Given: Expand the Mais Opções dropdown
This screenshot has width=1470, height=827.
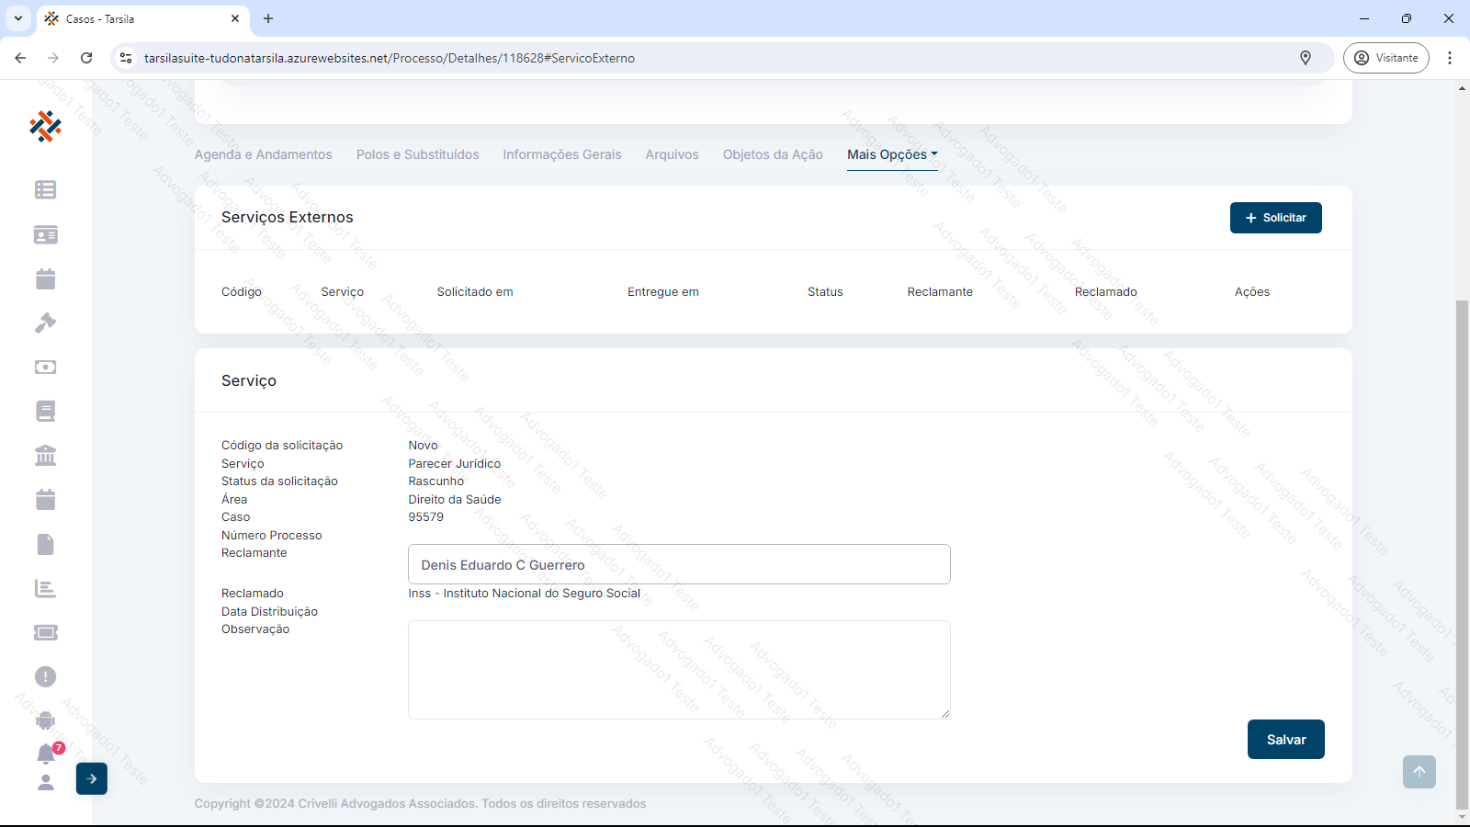Looking at the screenshot, I should pyautogui.click(x=891, y=154).
